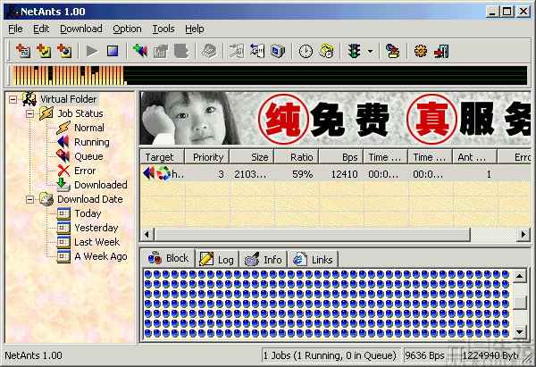
Task: Open the File menu
Action: 15,29
